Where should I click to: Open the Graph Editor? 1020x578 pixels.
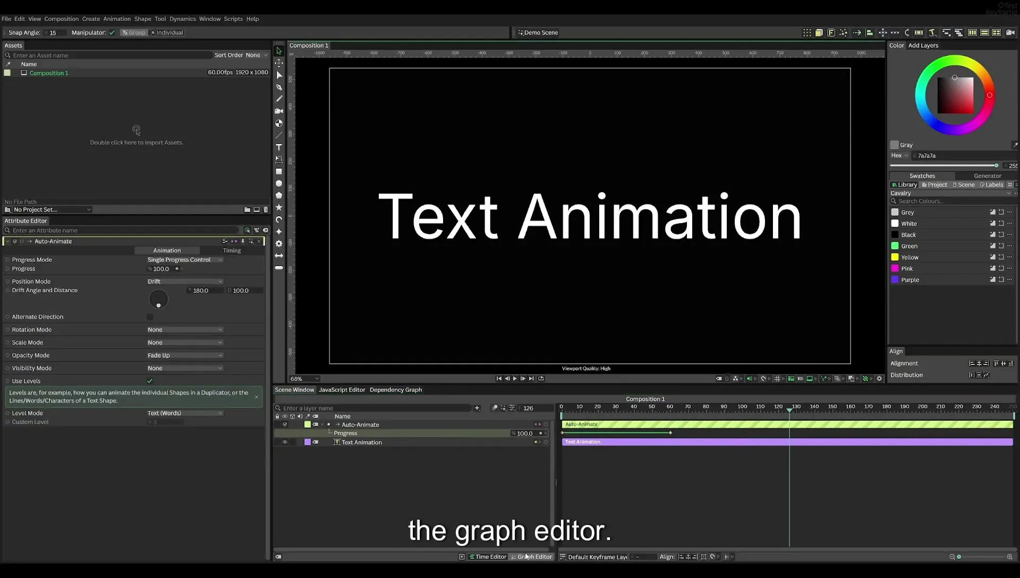click(x=532, y=557)
